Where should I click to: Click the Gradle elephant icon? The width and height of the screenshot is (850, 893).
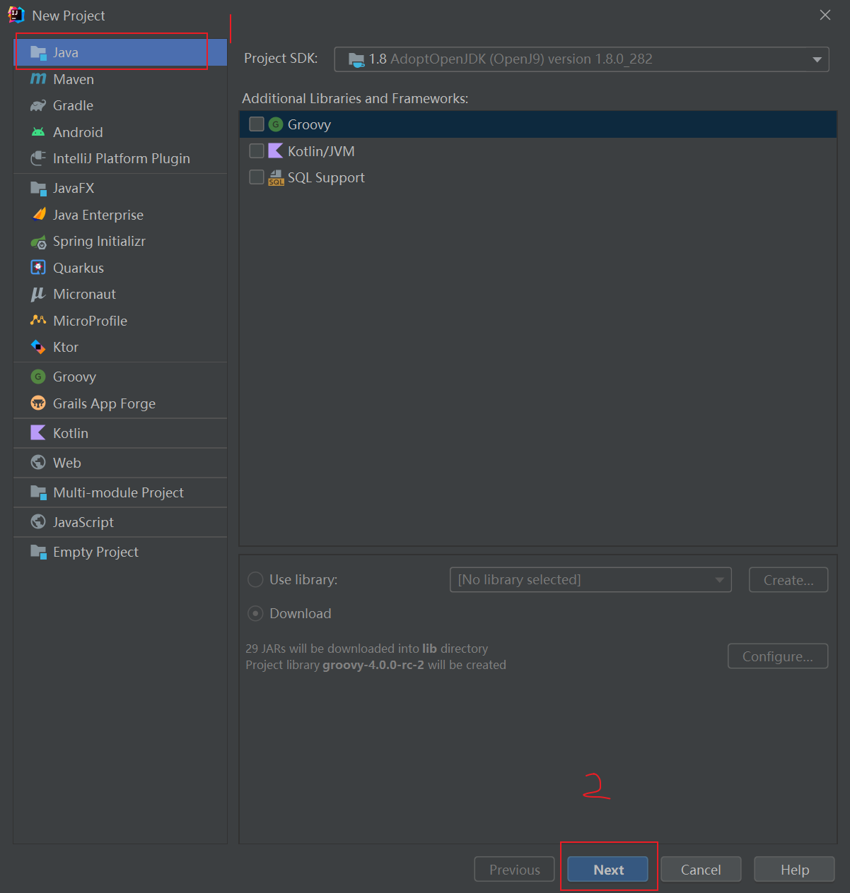point(38,105)
